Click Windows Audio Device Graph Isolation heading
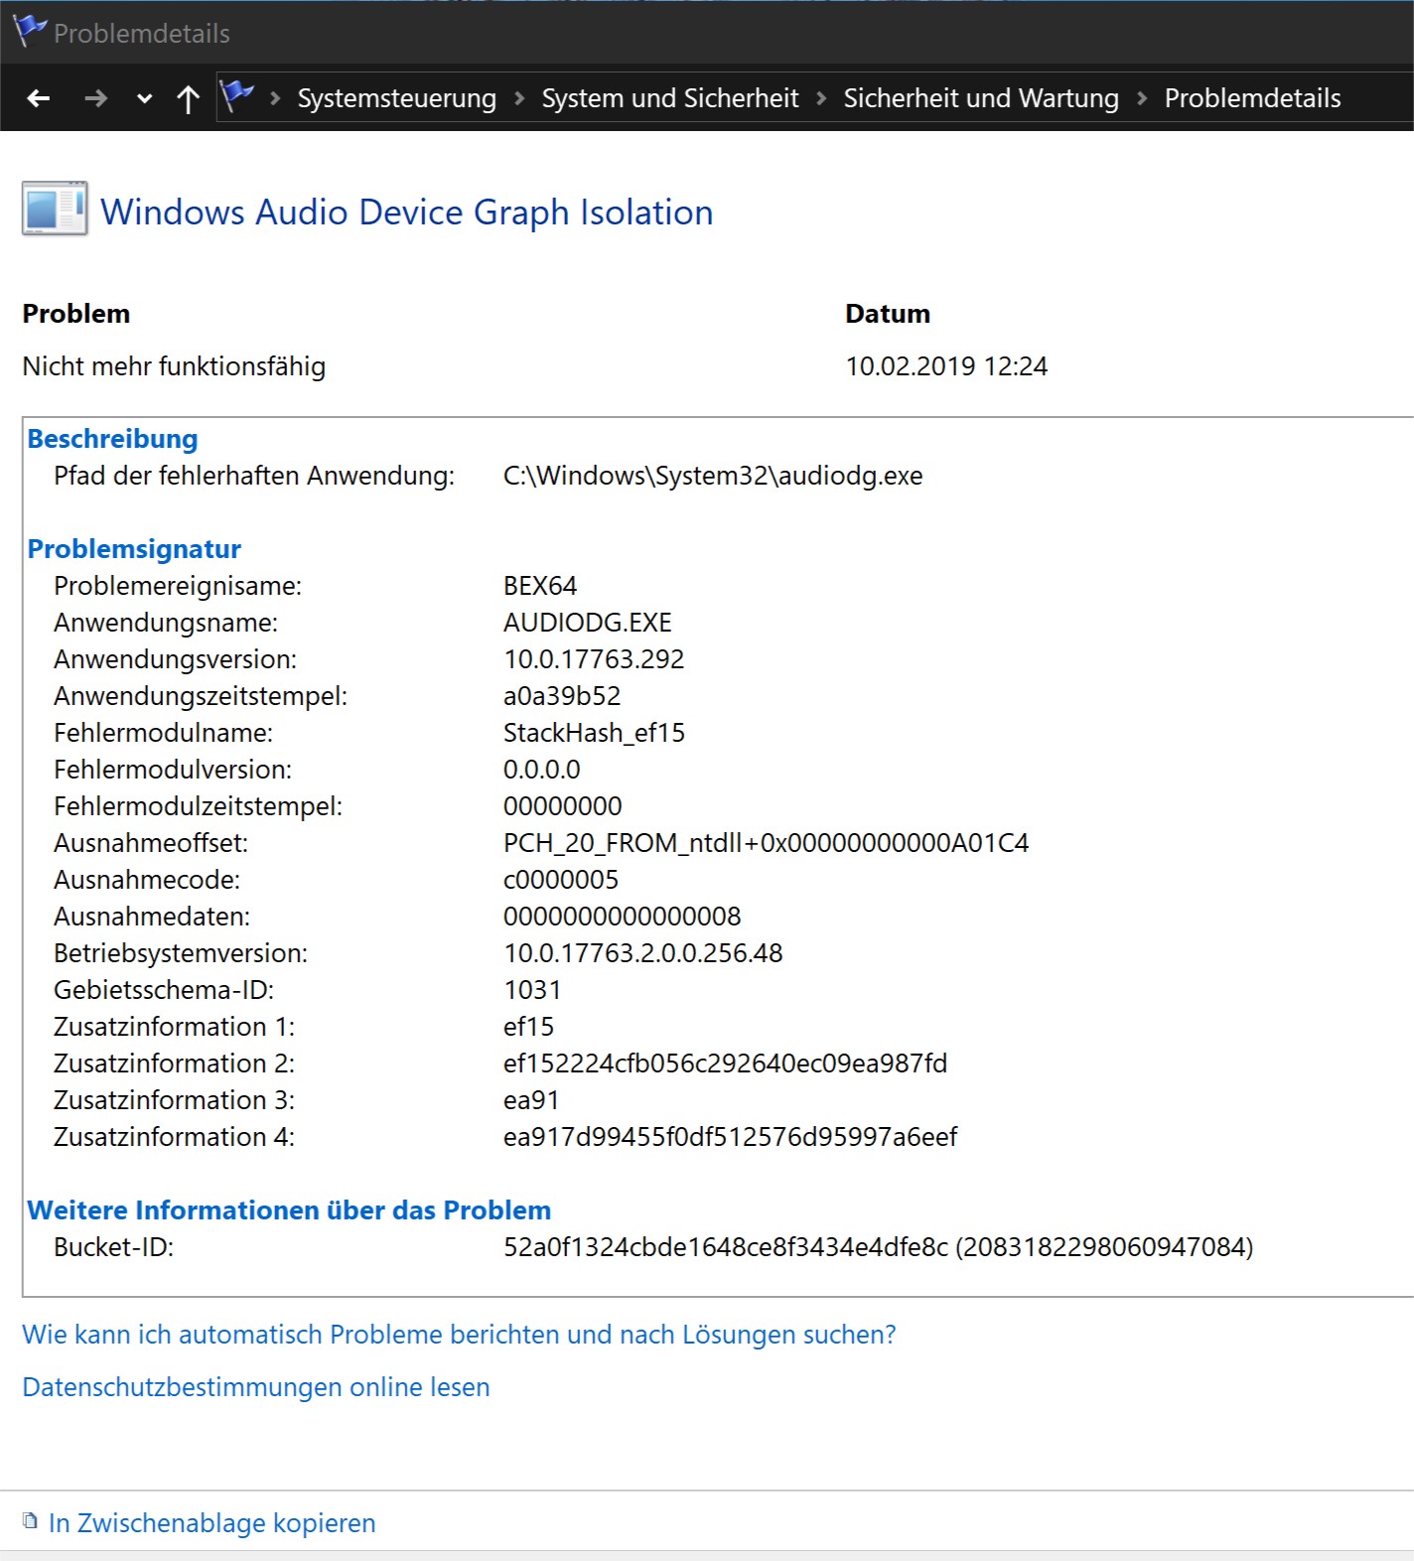Screen dimensions: 1414x1561 coord(407,213)
